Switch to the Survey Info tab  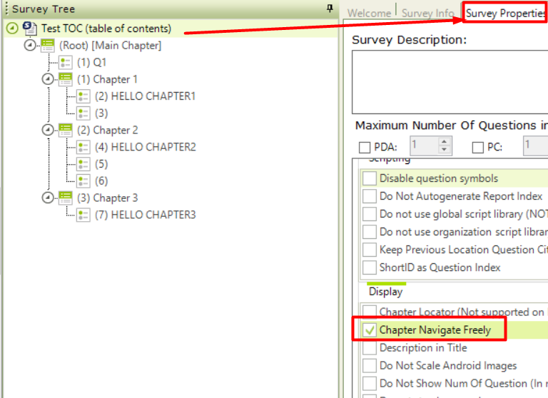(428, 14)
